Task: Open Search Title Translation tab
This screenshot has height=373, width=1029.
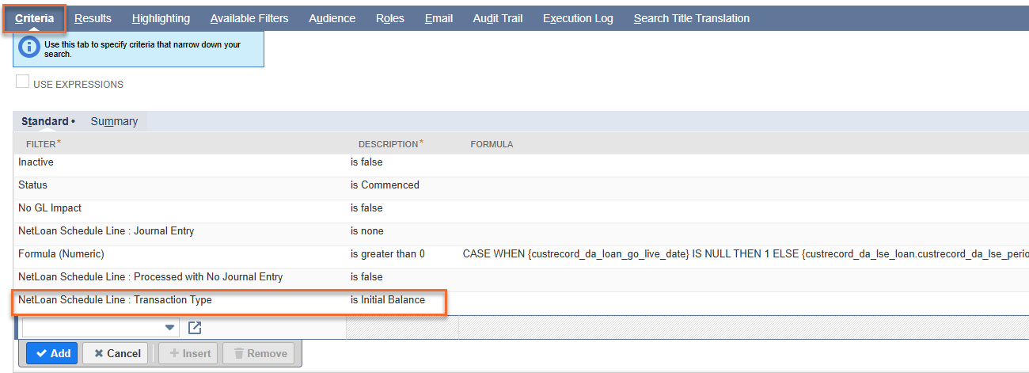Action: 691,18
